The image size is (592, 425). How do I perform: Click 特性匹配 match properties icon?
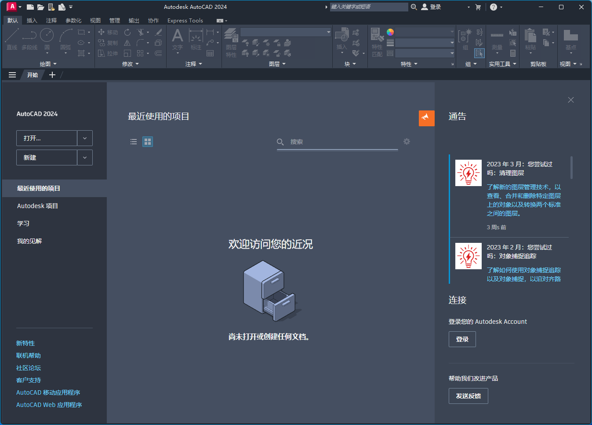377,43
